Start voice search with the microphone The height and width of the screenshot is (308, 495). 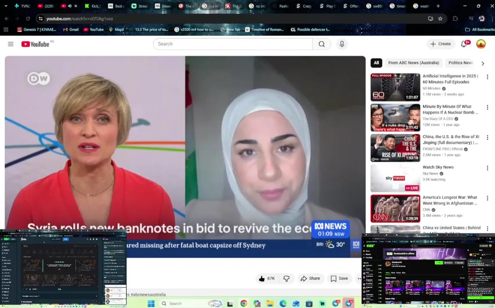(x=342, y=44)
